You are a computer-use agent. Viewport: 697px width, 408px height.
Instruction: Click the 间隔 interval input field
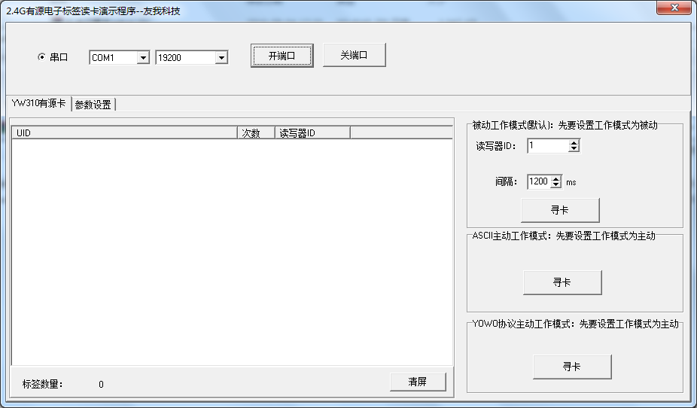click(539, 181)
